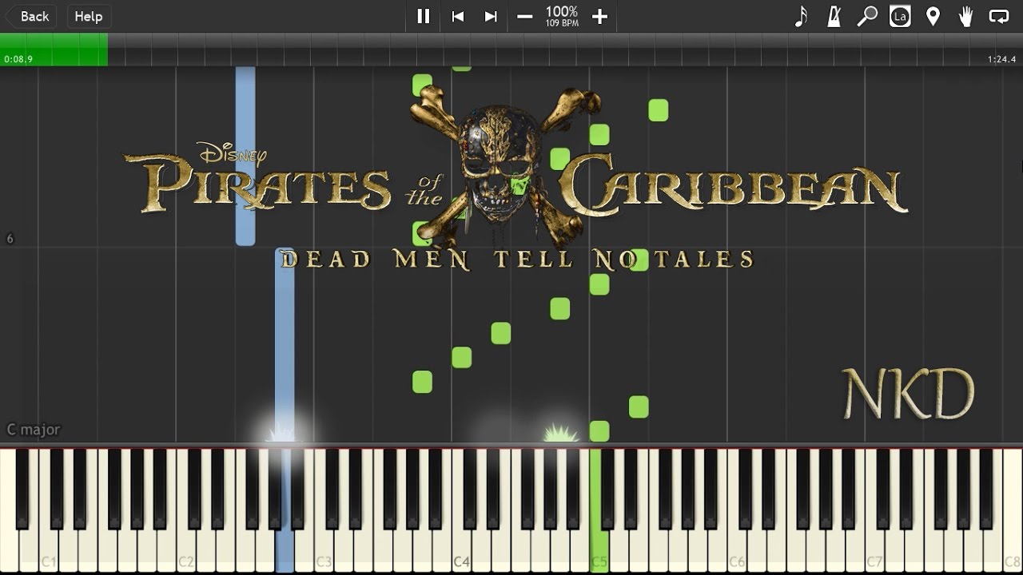The image size is (1023, 575).
Task: Click the C major key label
Action: point(34,430)
